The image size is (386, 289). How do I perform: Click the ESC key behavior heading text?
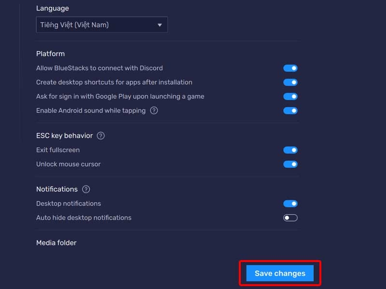(64, 136)
